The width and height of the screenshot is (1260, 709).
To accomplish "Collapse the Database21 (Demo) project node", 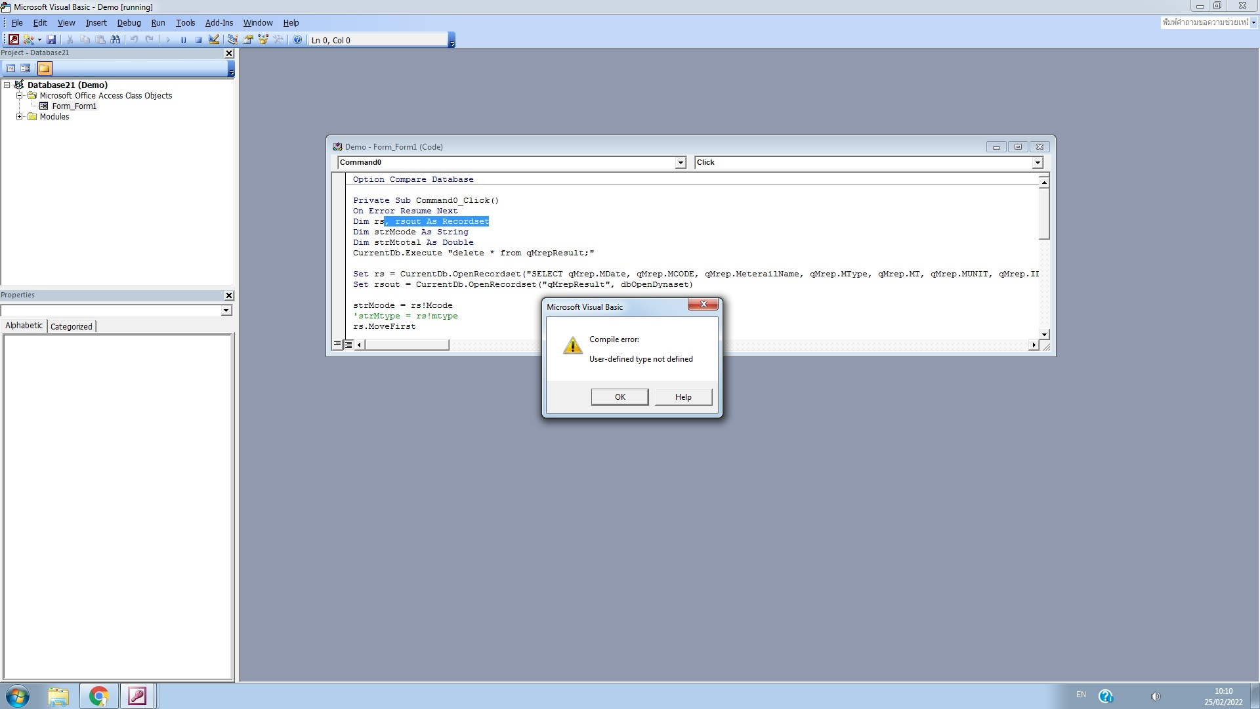I will point(7,85).
